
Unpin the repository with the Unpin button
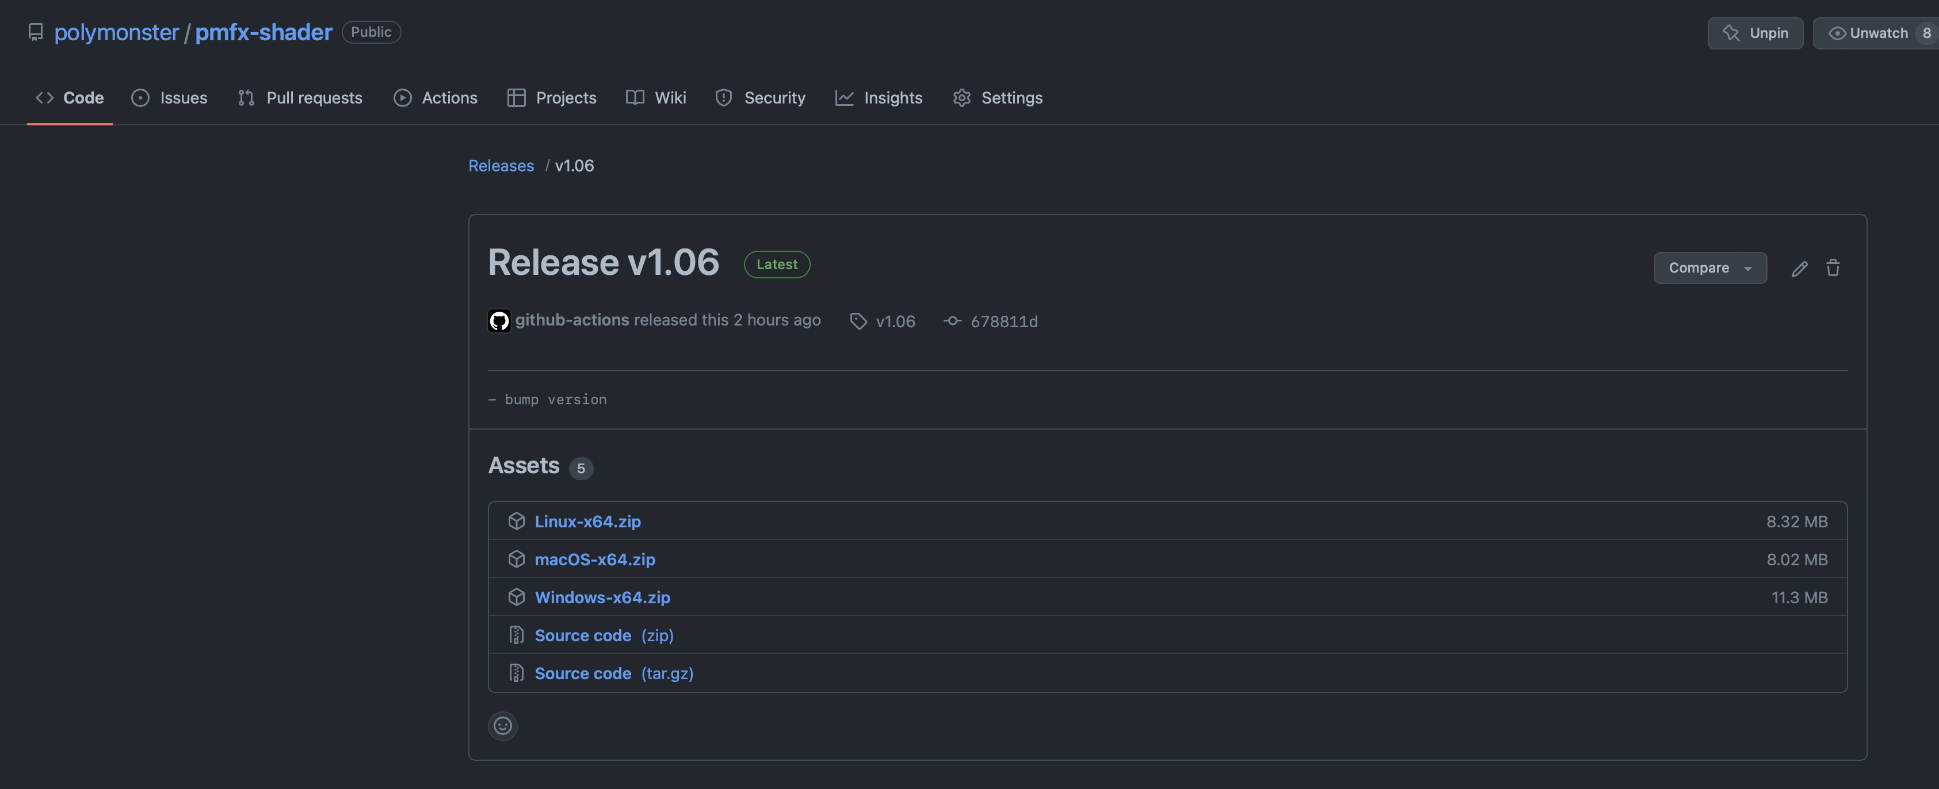(x=1754, y=33)
